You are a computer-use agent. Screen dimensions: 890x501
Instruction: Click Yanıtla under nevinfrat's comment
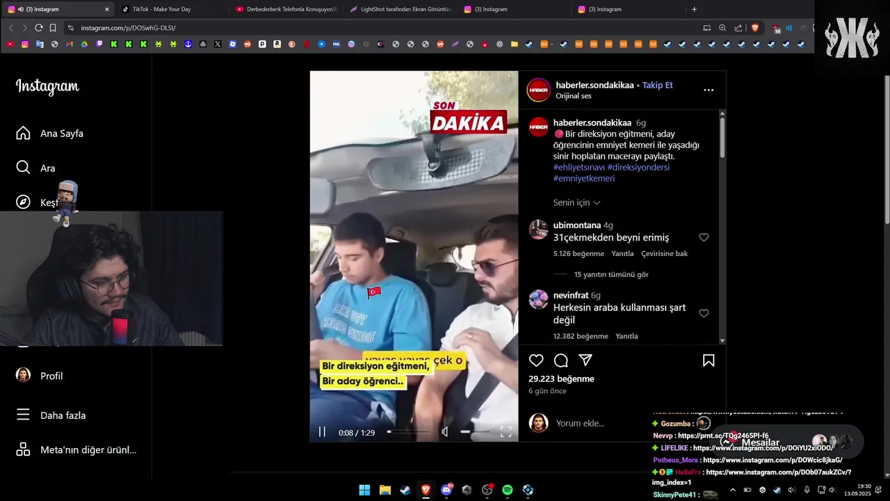click(626, 336)
